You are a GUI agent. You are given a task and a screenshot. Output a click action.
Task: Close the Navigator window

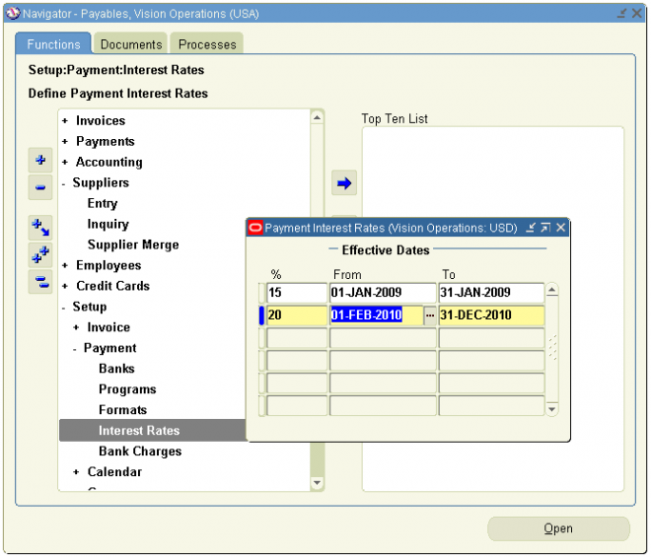click(637, 13)
